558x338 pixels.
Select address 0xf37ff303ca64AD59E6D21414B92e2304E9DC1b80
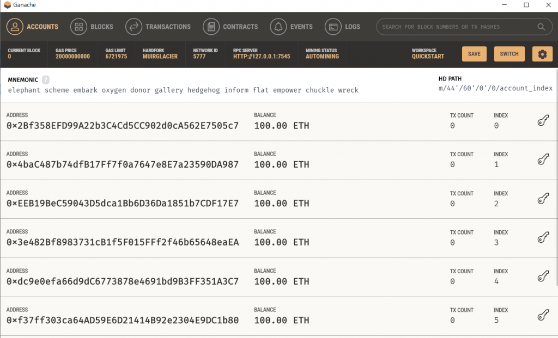tap(123, 320)
